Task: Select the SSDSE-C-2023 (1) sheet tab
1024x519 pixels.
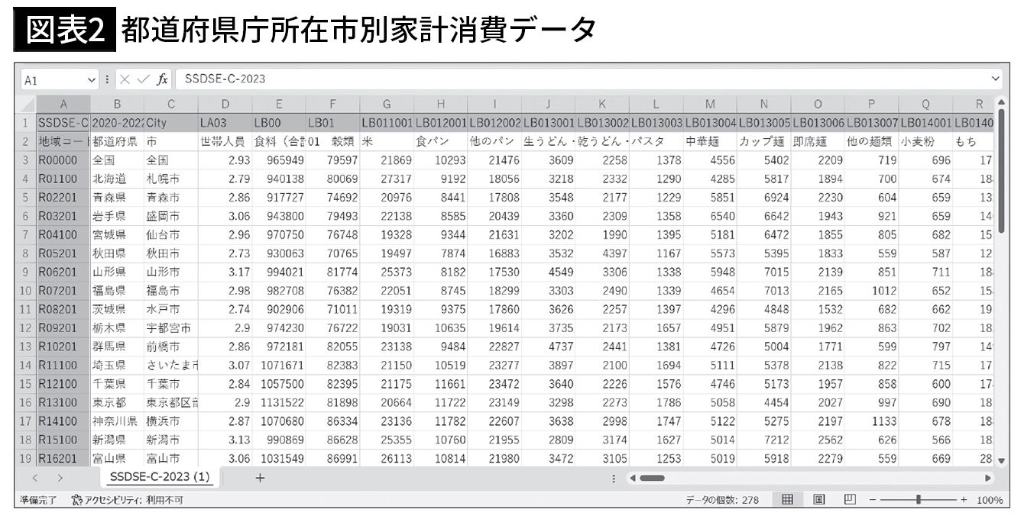Action: (159, 477)
